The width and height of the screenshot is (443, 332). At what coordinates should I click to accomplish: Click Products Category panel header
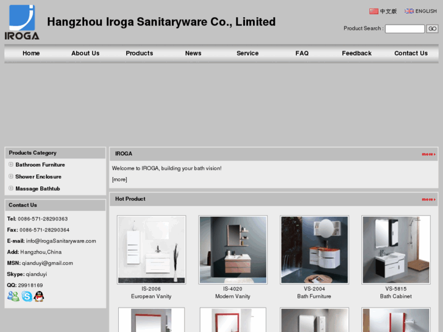(x=55, y=153)
